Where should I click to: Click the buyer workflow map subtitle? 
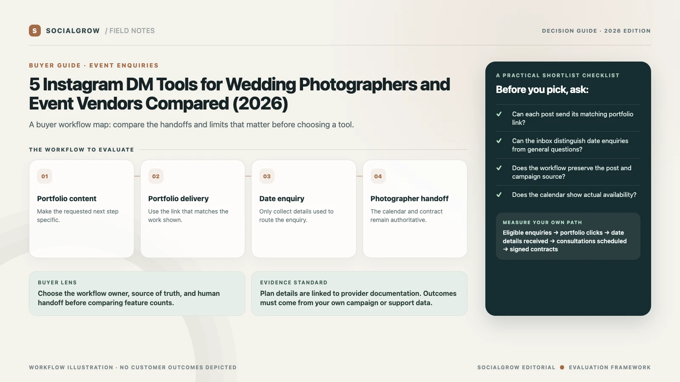191,125
